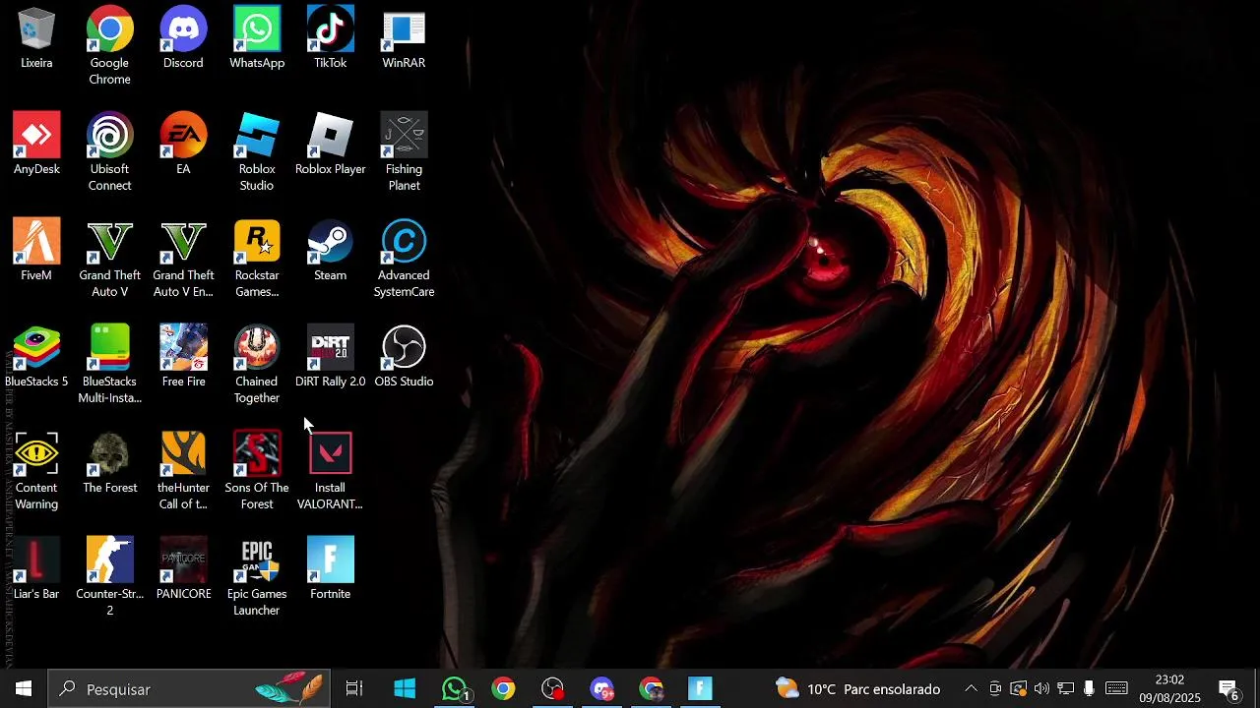Image resolution: width=1260 pixels, height=708 pixels.
Task: Select the Free Fire desktop icon
Action: click(183, 357)
